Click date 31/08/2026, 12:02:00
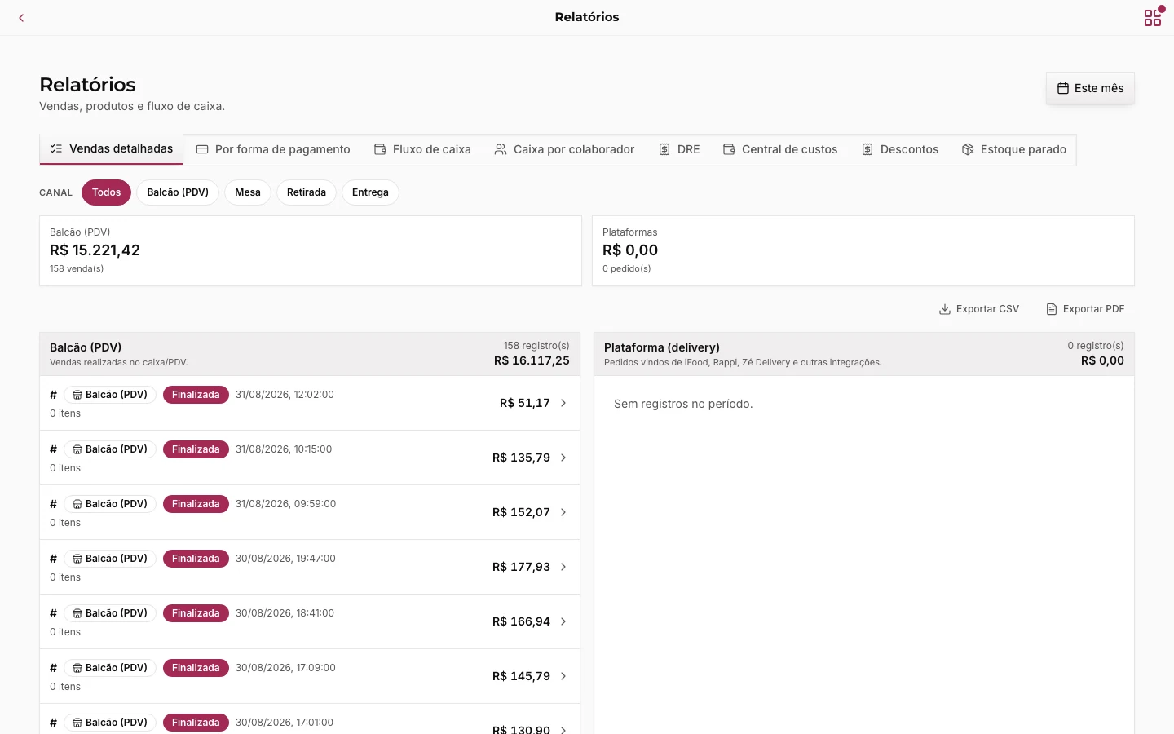Viewport: 1174px width, 734px height. 285,395
